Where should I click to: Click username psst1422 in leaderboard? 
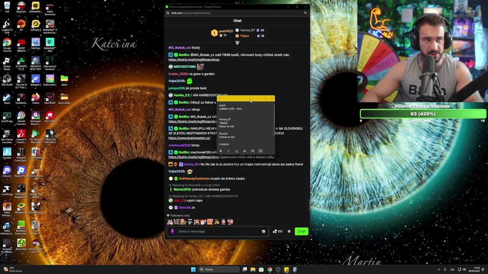pyautogui.click(x=226, y=31)
